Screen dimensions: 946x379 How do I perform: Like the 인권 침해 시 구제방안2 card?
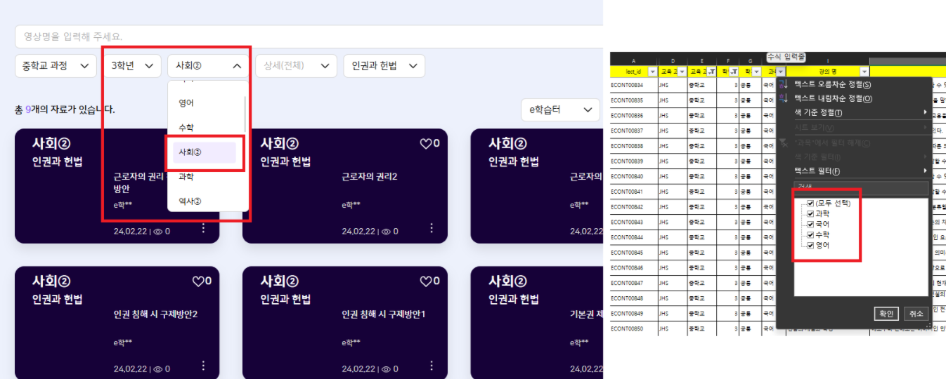pos(197,281)
